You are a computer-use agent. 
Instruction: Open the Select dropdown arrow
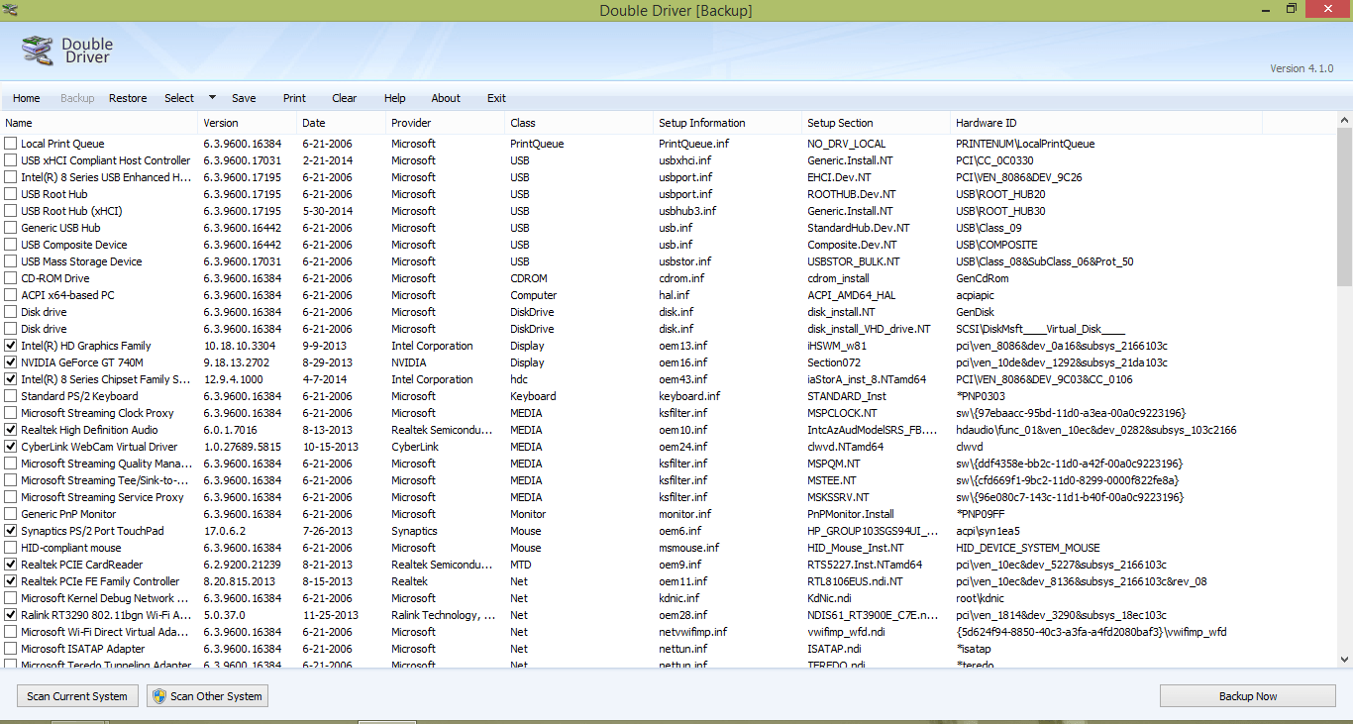(212, 98)
